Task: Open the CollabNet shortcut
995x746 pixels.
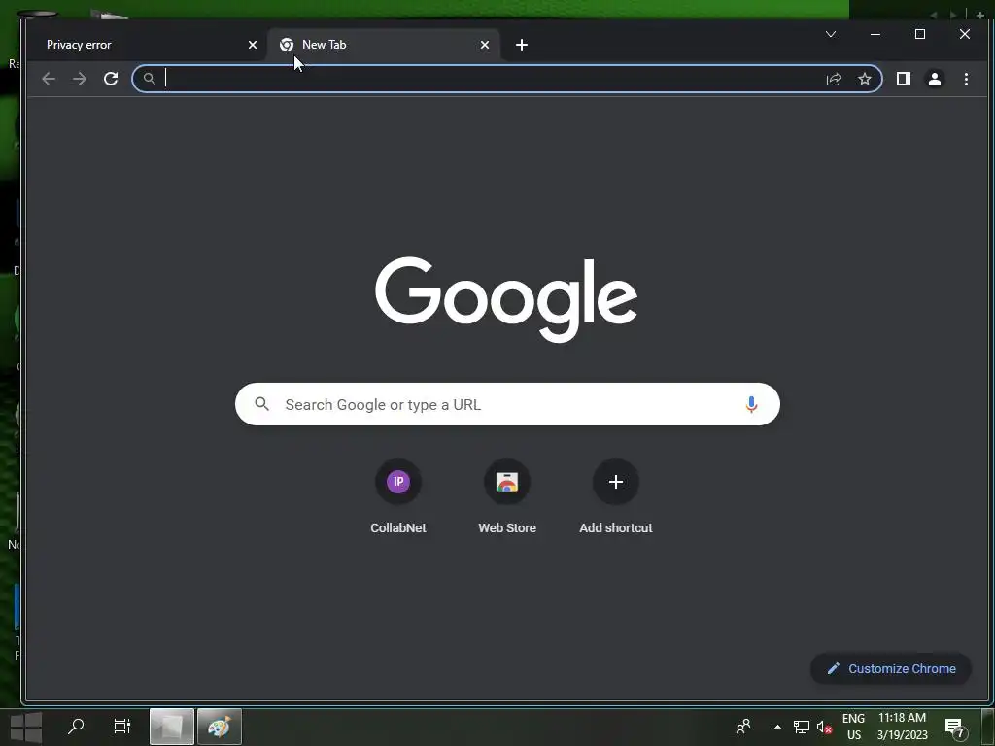Action: click(x=398, y=496)
